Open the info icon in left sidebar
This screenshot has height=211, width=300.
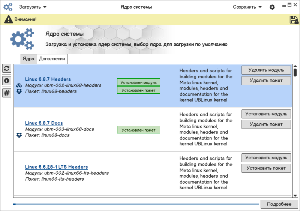7,80
